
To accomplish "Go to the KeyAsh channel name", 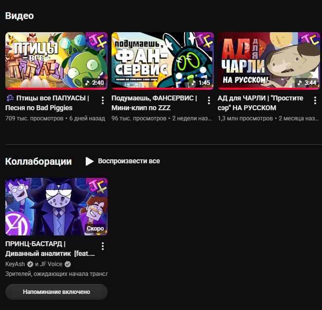I will click(15, 264).
